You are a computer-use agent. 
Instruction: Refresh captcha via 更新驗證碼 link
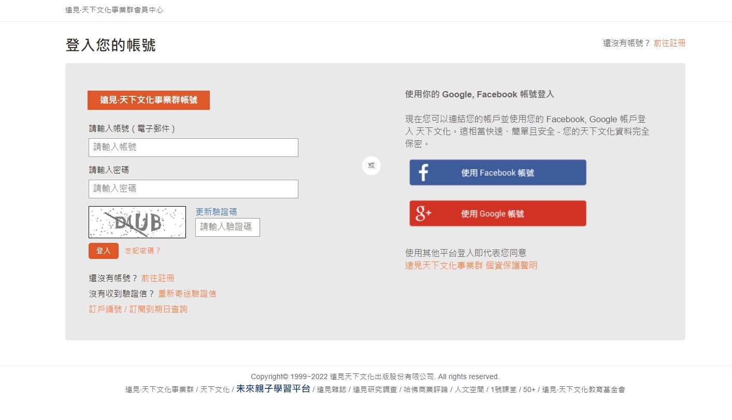(x=217, y=211)
